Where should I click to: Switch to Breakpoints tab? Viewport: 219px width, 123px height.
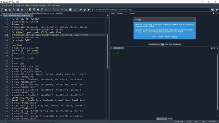[x=177, y=44]
